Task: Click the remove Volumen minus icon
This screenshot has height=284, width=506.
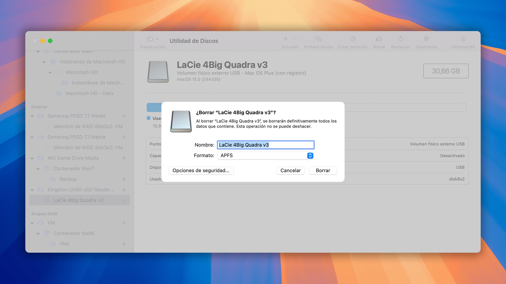Action: [295, 39]
